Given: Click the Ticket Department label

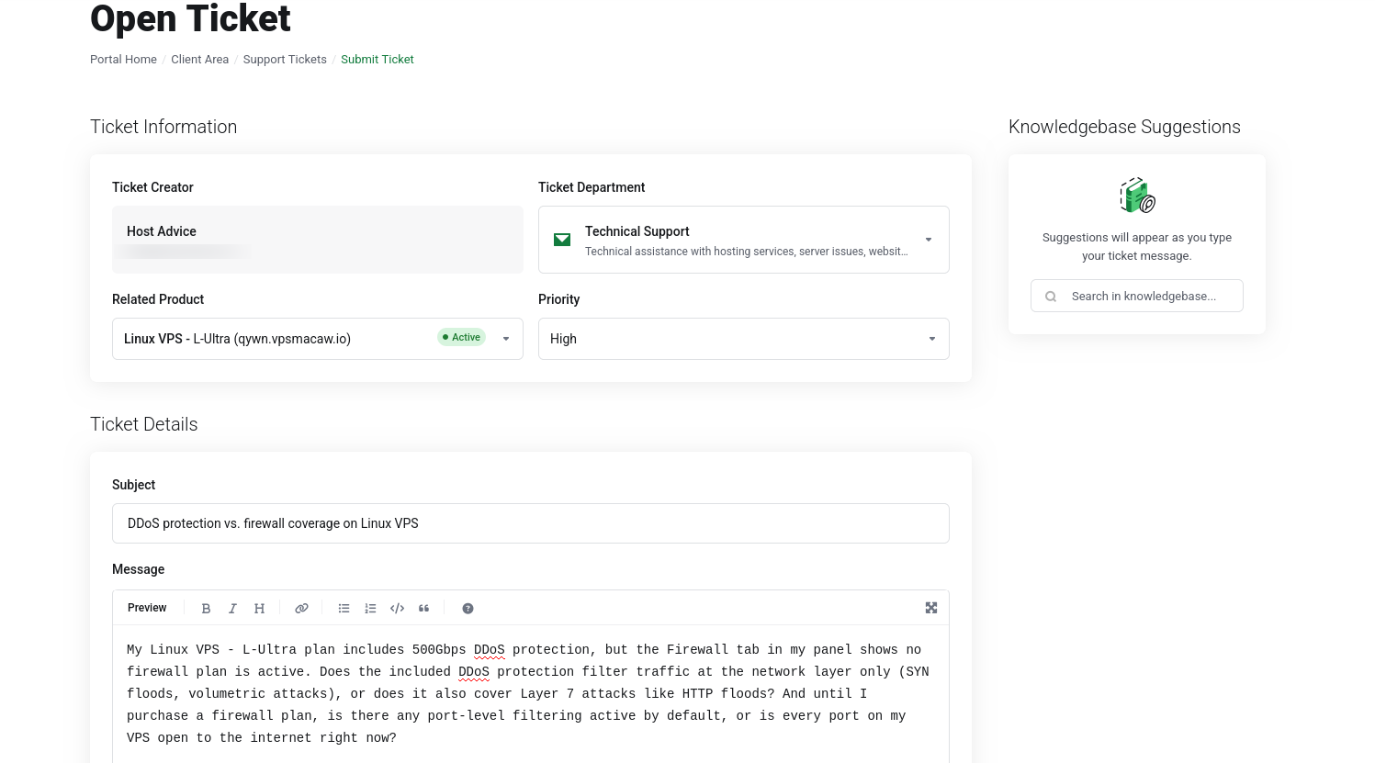Looking at the screenshot, I should 592,187.
